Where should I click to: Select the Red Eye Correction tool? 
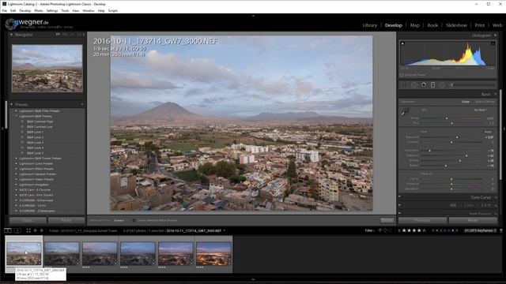pos(424,84)
